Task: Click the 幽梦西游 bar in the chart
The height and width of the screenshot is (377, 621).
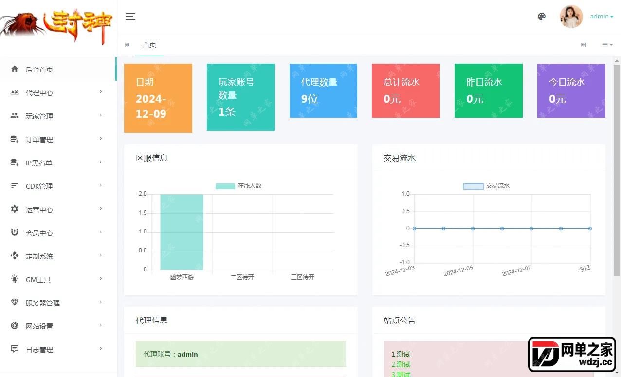Action: (x=182, y=232)
